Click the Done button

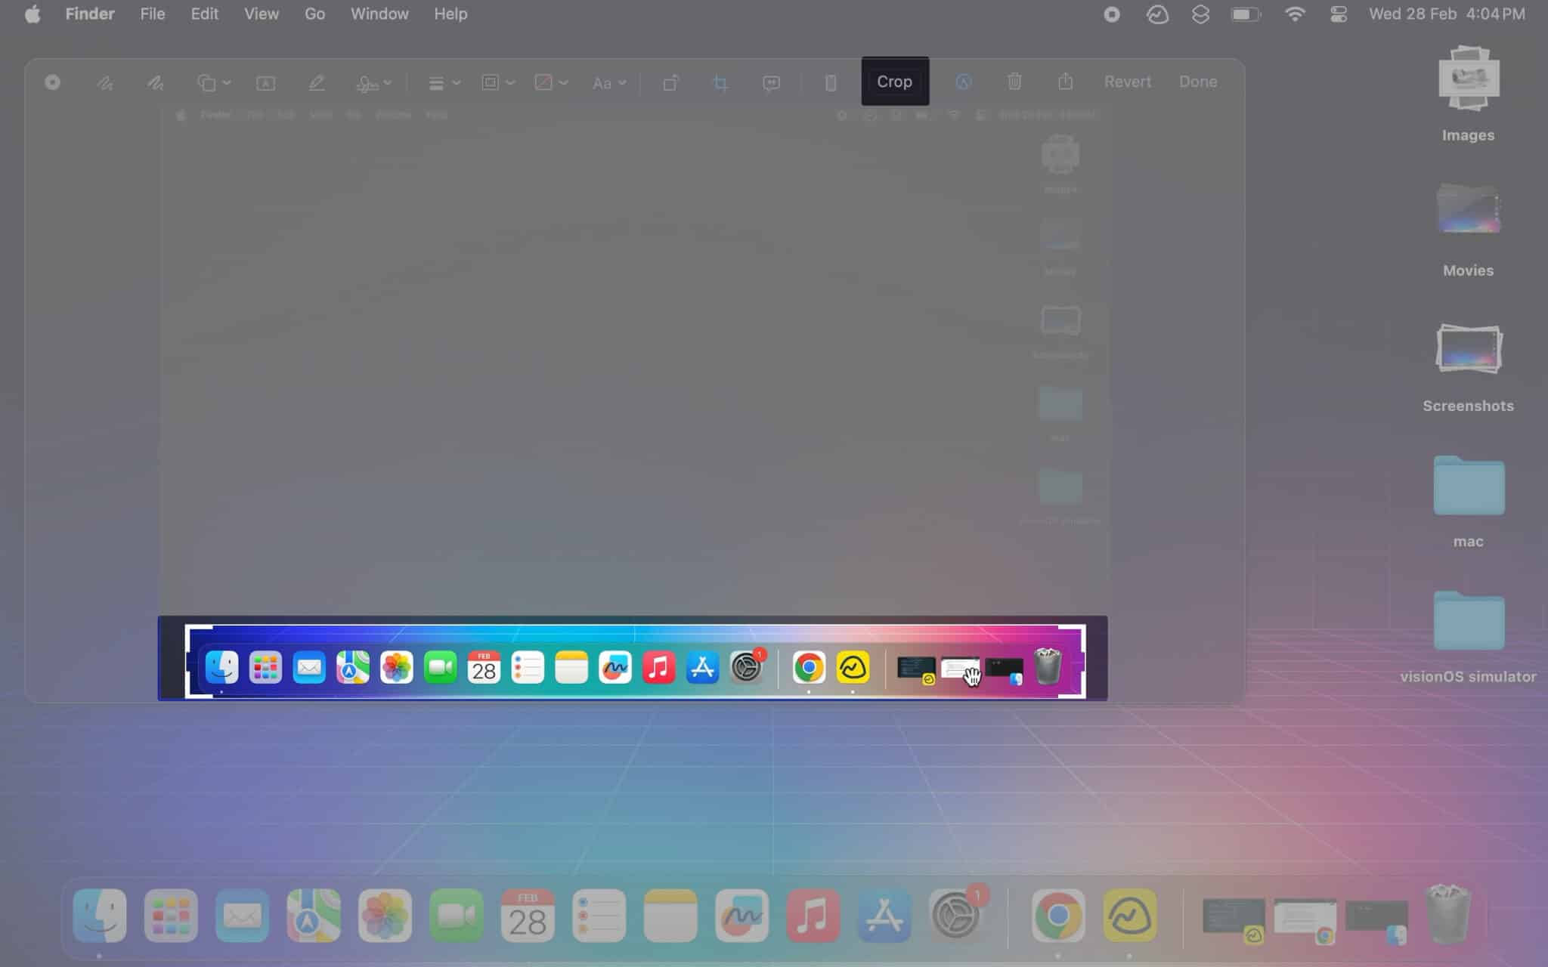point(1199,80)
